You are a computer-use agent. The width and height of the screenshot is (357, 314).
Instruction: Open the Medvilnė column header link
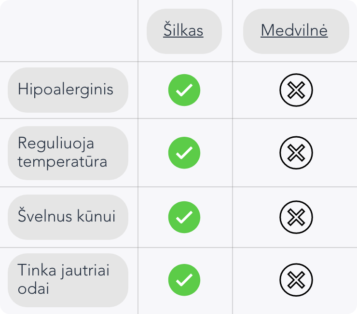click(294, 31)
